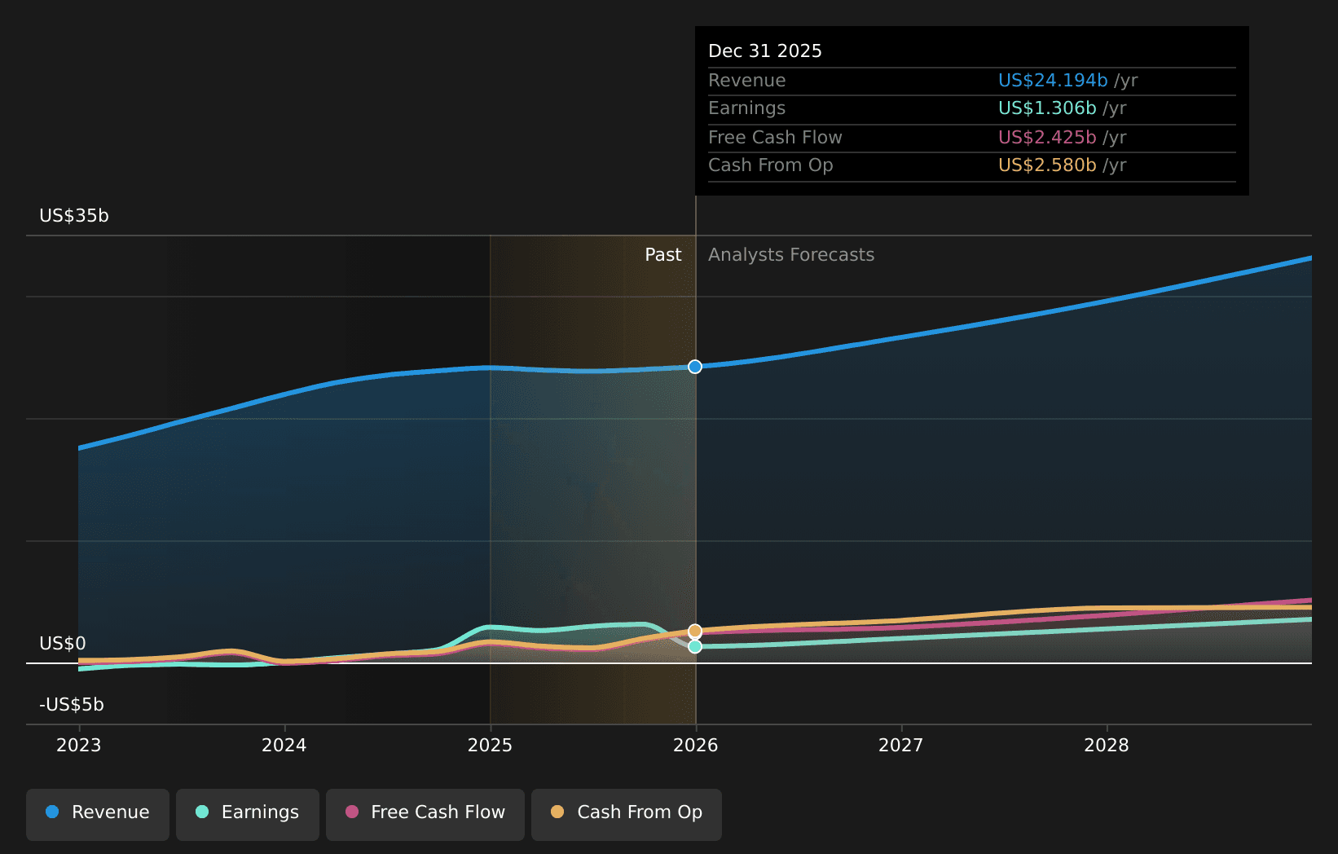This screenshot has height=854, width=1338.
Task: Toggle the Earnings series legend button
Action: (x=248, y=814)
